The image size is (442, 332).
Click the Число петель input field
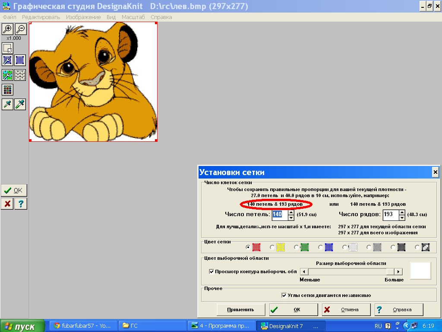pyautogui.click(x=280, y=214)
